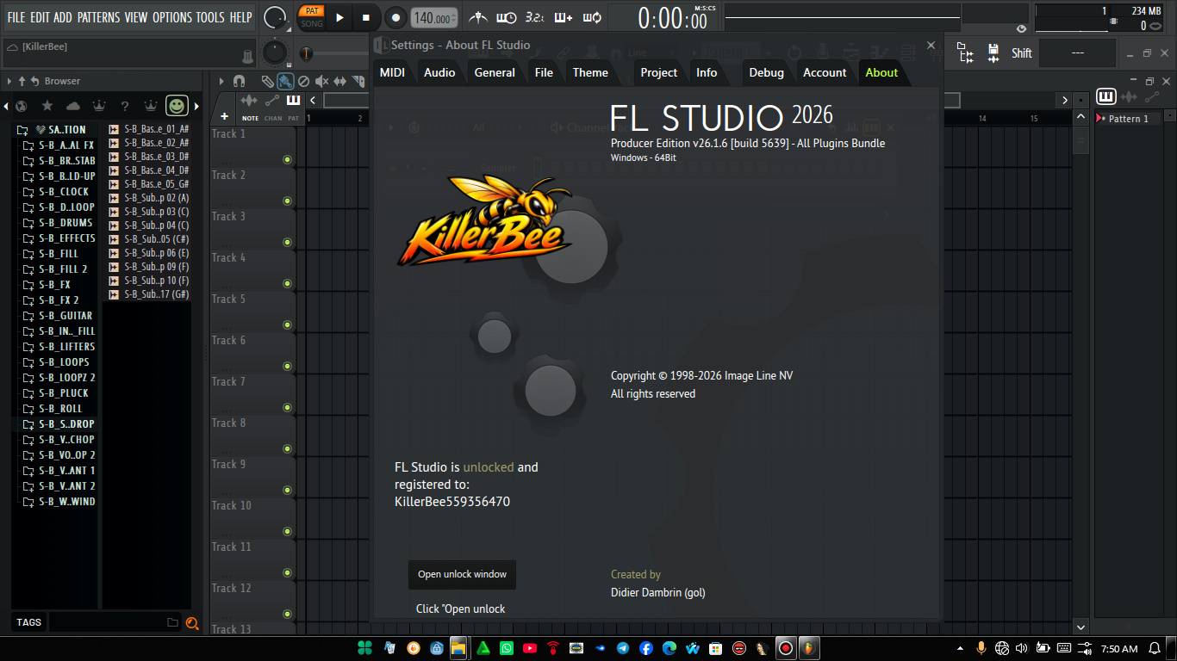Open the TOOLS menu
Image resolution: width=1177 pixels, height=661 pixels.
pyautogui.click(x=209, y=17)
